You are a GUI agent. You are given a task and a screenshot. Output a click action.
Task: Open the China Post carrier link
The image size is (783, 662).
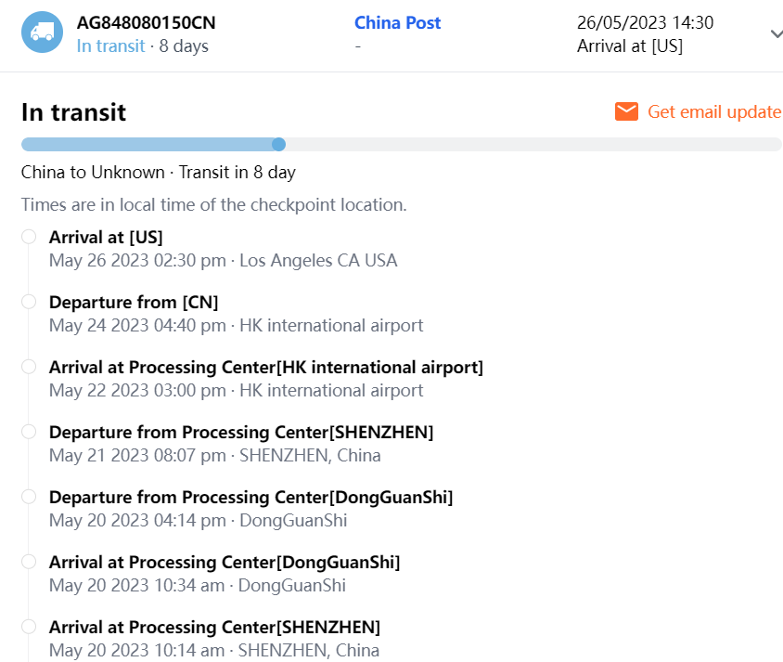398,22
